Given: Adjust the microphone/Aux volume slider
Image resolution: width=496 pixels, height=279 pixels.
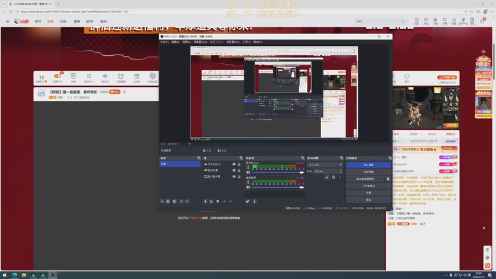Looking at the screenshot, I should 277,172.
